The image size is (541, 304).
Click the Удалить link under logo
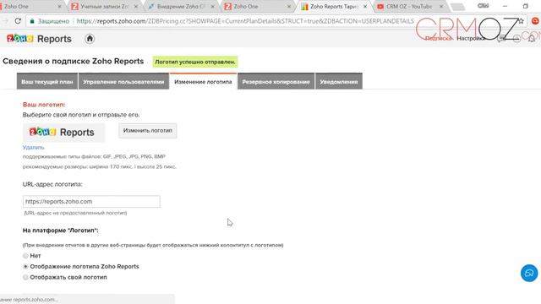[x=34, y=147]
